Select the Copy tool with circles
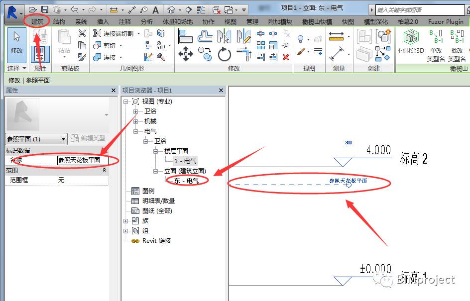This screenshot has height=301, width=470. [x=205, y=54]
